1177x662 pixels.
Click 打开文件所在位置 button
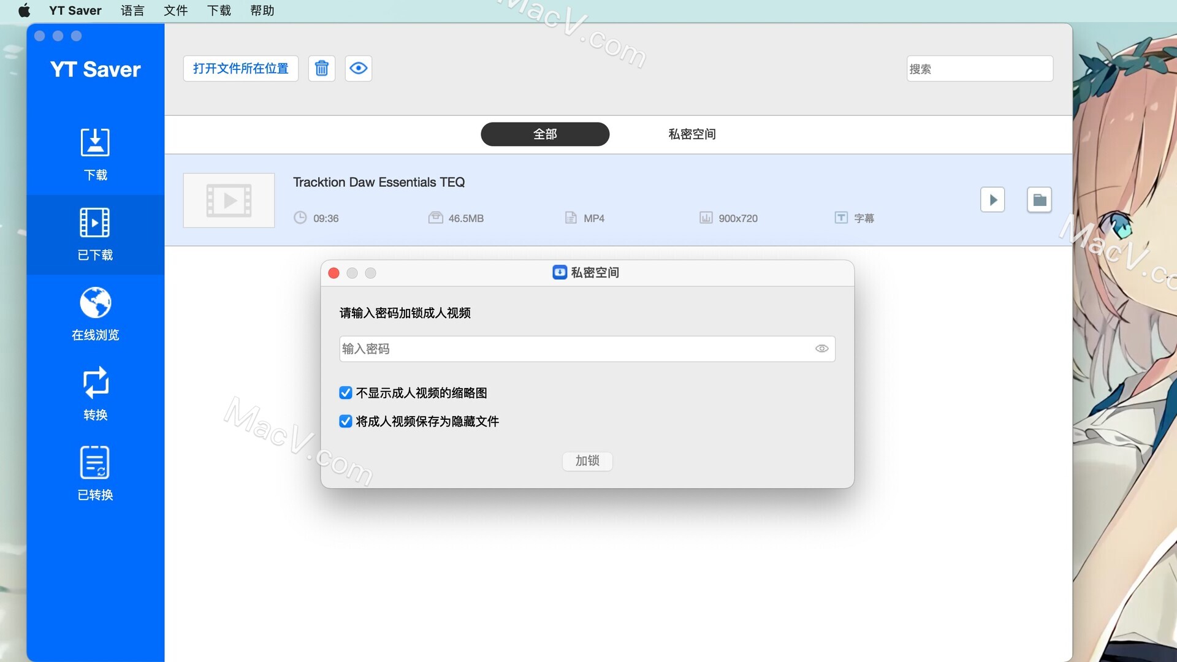241,68
